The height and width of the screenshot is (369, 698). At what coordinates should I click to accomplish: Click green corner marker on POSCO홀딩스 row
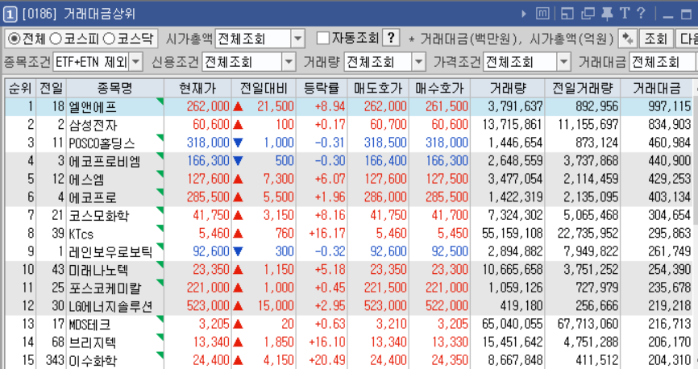tap(160, 138)
